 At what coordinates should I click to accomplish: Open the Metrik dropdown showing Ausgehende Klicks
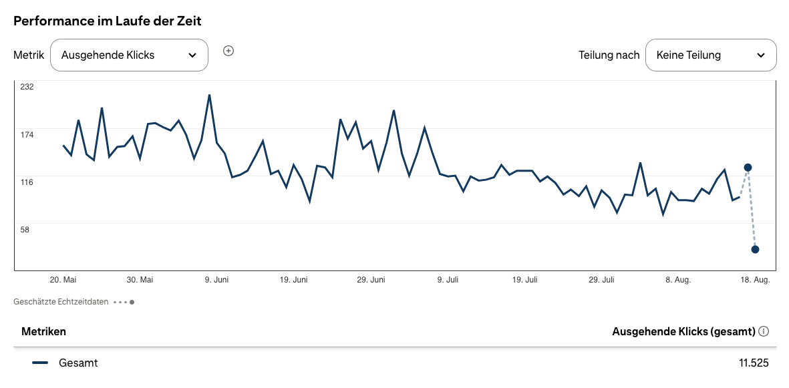point(129,55)
